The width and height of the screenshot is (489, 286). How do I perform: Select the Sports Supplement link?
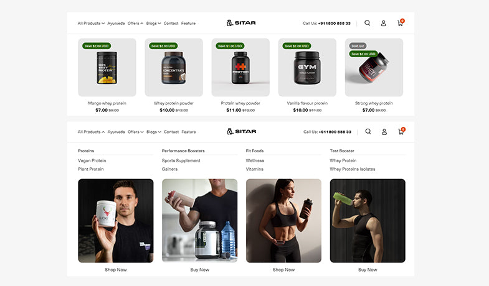[x=181, y=160]
